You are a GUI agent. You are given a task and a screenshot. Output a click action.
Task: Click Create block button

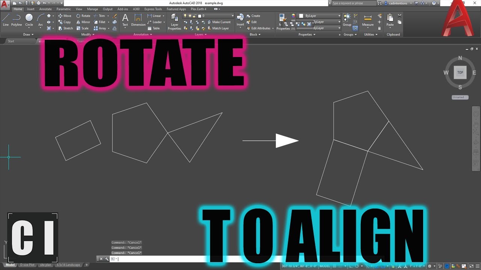coord(253,16)
